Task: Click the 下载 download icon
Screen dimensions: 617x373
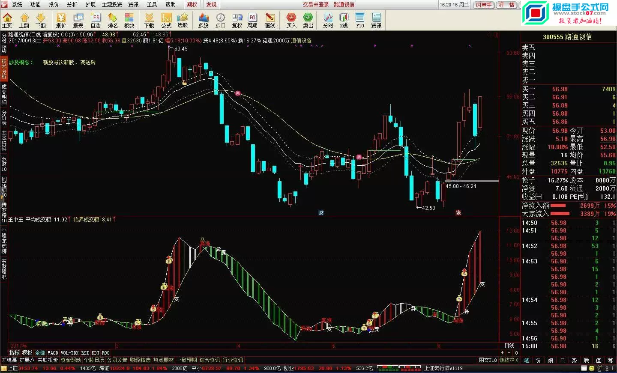Action: click(149, 20)
